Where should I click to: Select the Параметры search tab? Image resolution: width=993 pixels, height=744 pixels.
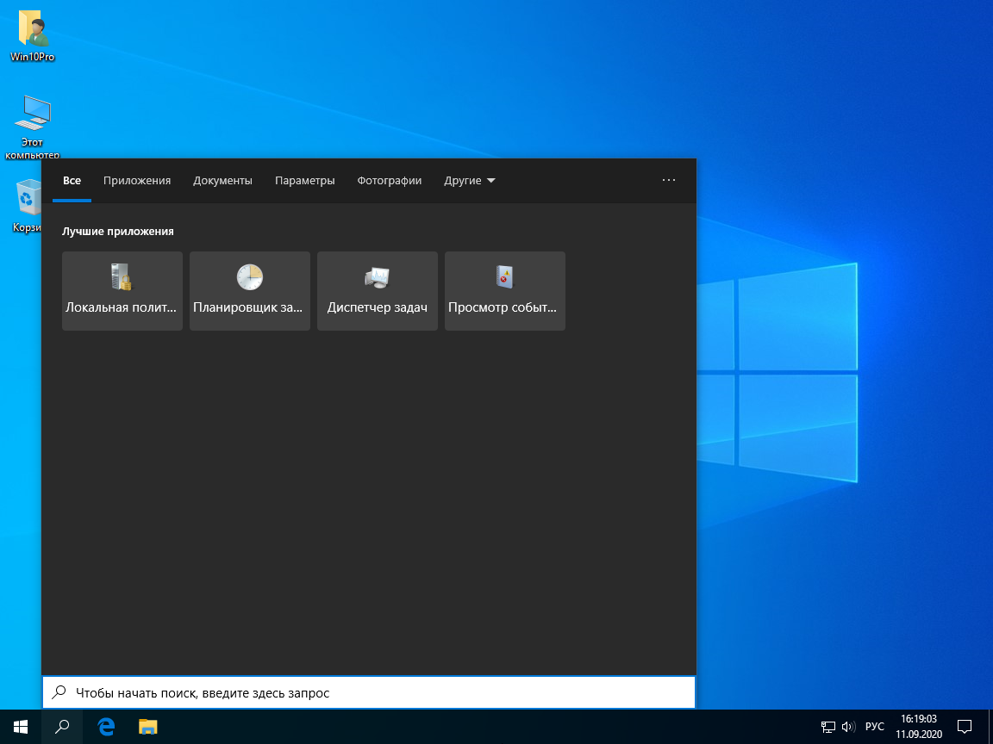coord(304,180)
